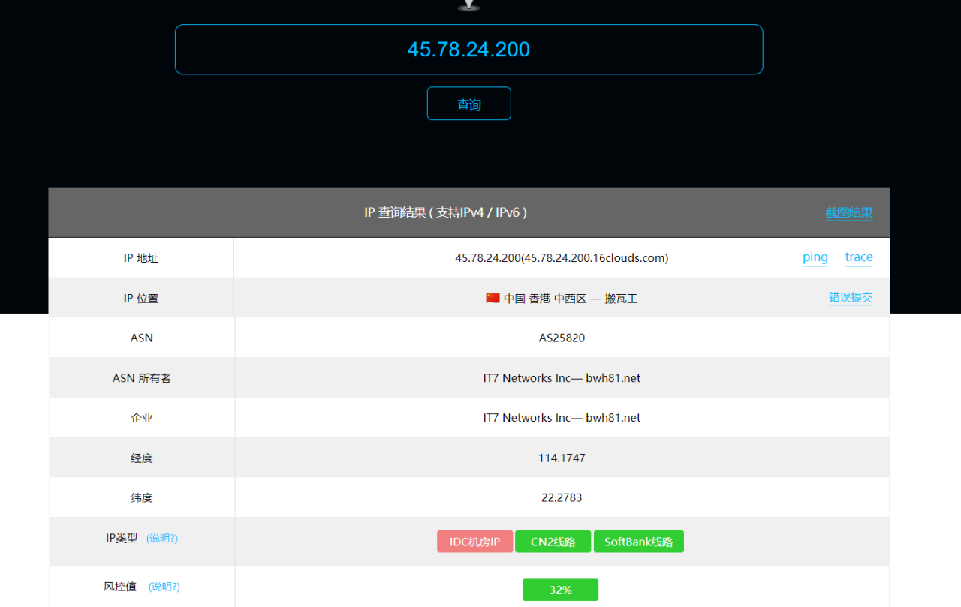Screen dimensions: 961x607
Task: Click the China flag icon
Action: [x=493, y=298]
